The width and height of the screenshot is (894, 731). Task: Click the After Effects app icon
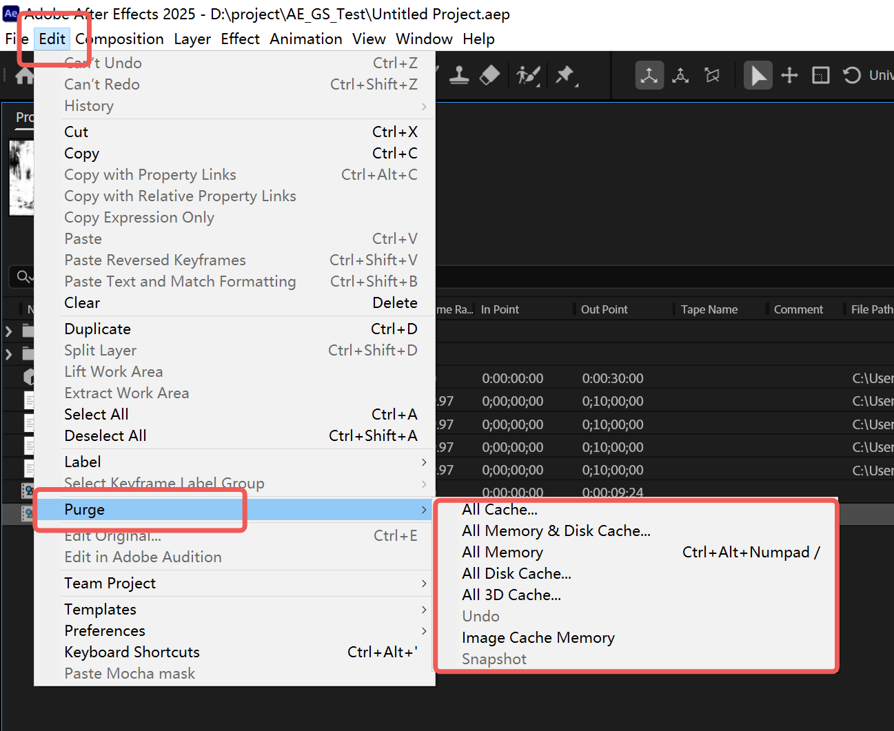[11, 13]
